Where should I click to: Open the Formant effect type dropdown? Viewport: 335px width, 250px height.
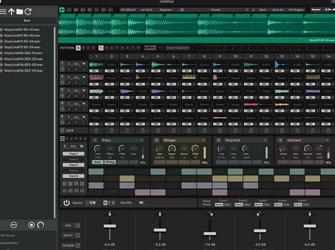308,140
